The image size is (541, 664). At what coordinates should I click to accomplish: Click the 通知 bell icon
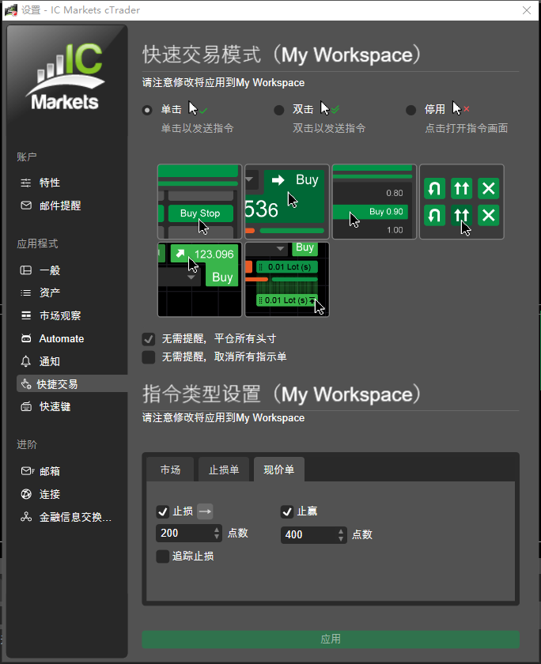coord(26,361)
